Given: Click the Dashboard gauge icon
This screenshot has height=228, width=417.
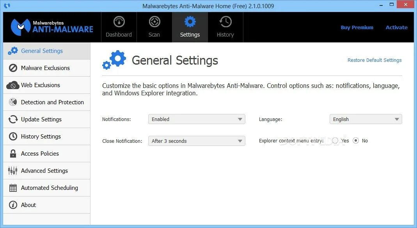Looking at the screenshot, I should [x=119, y=22].
